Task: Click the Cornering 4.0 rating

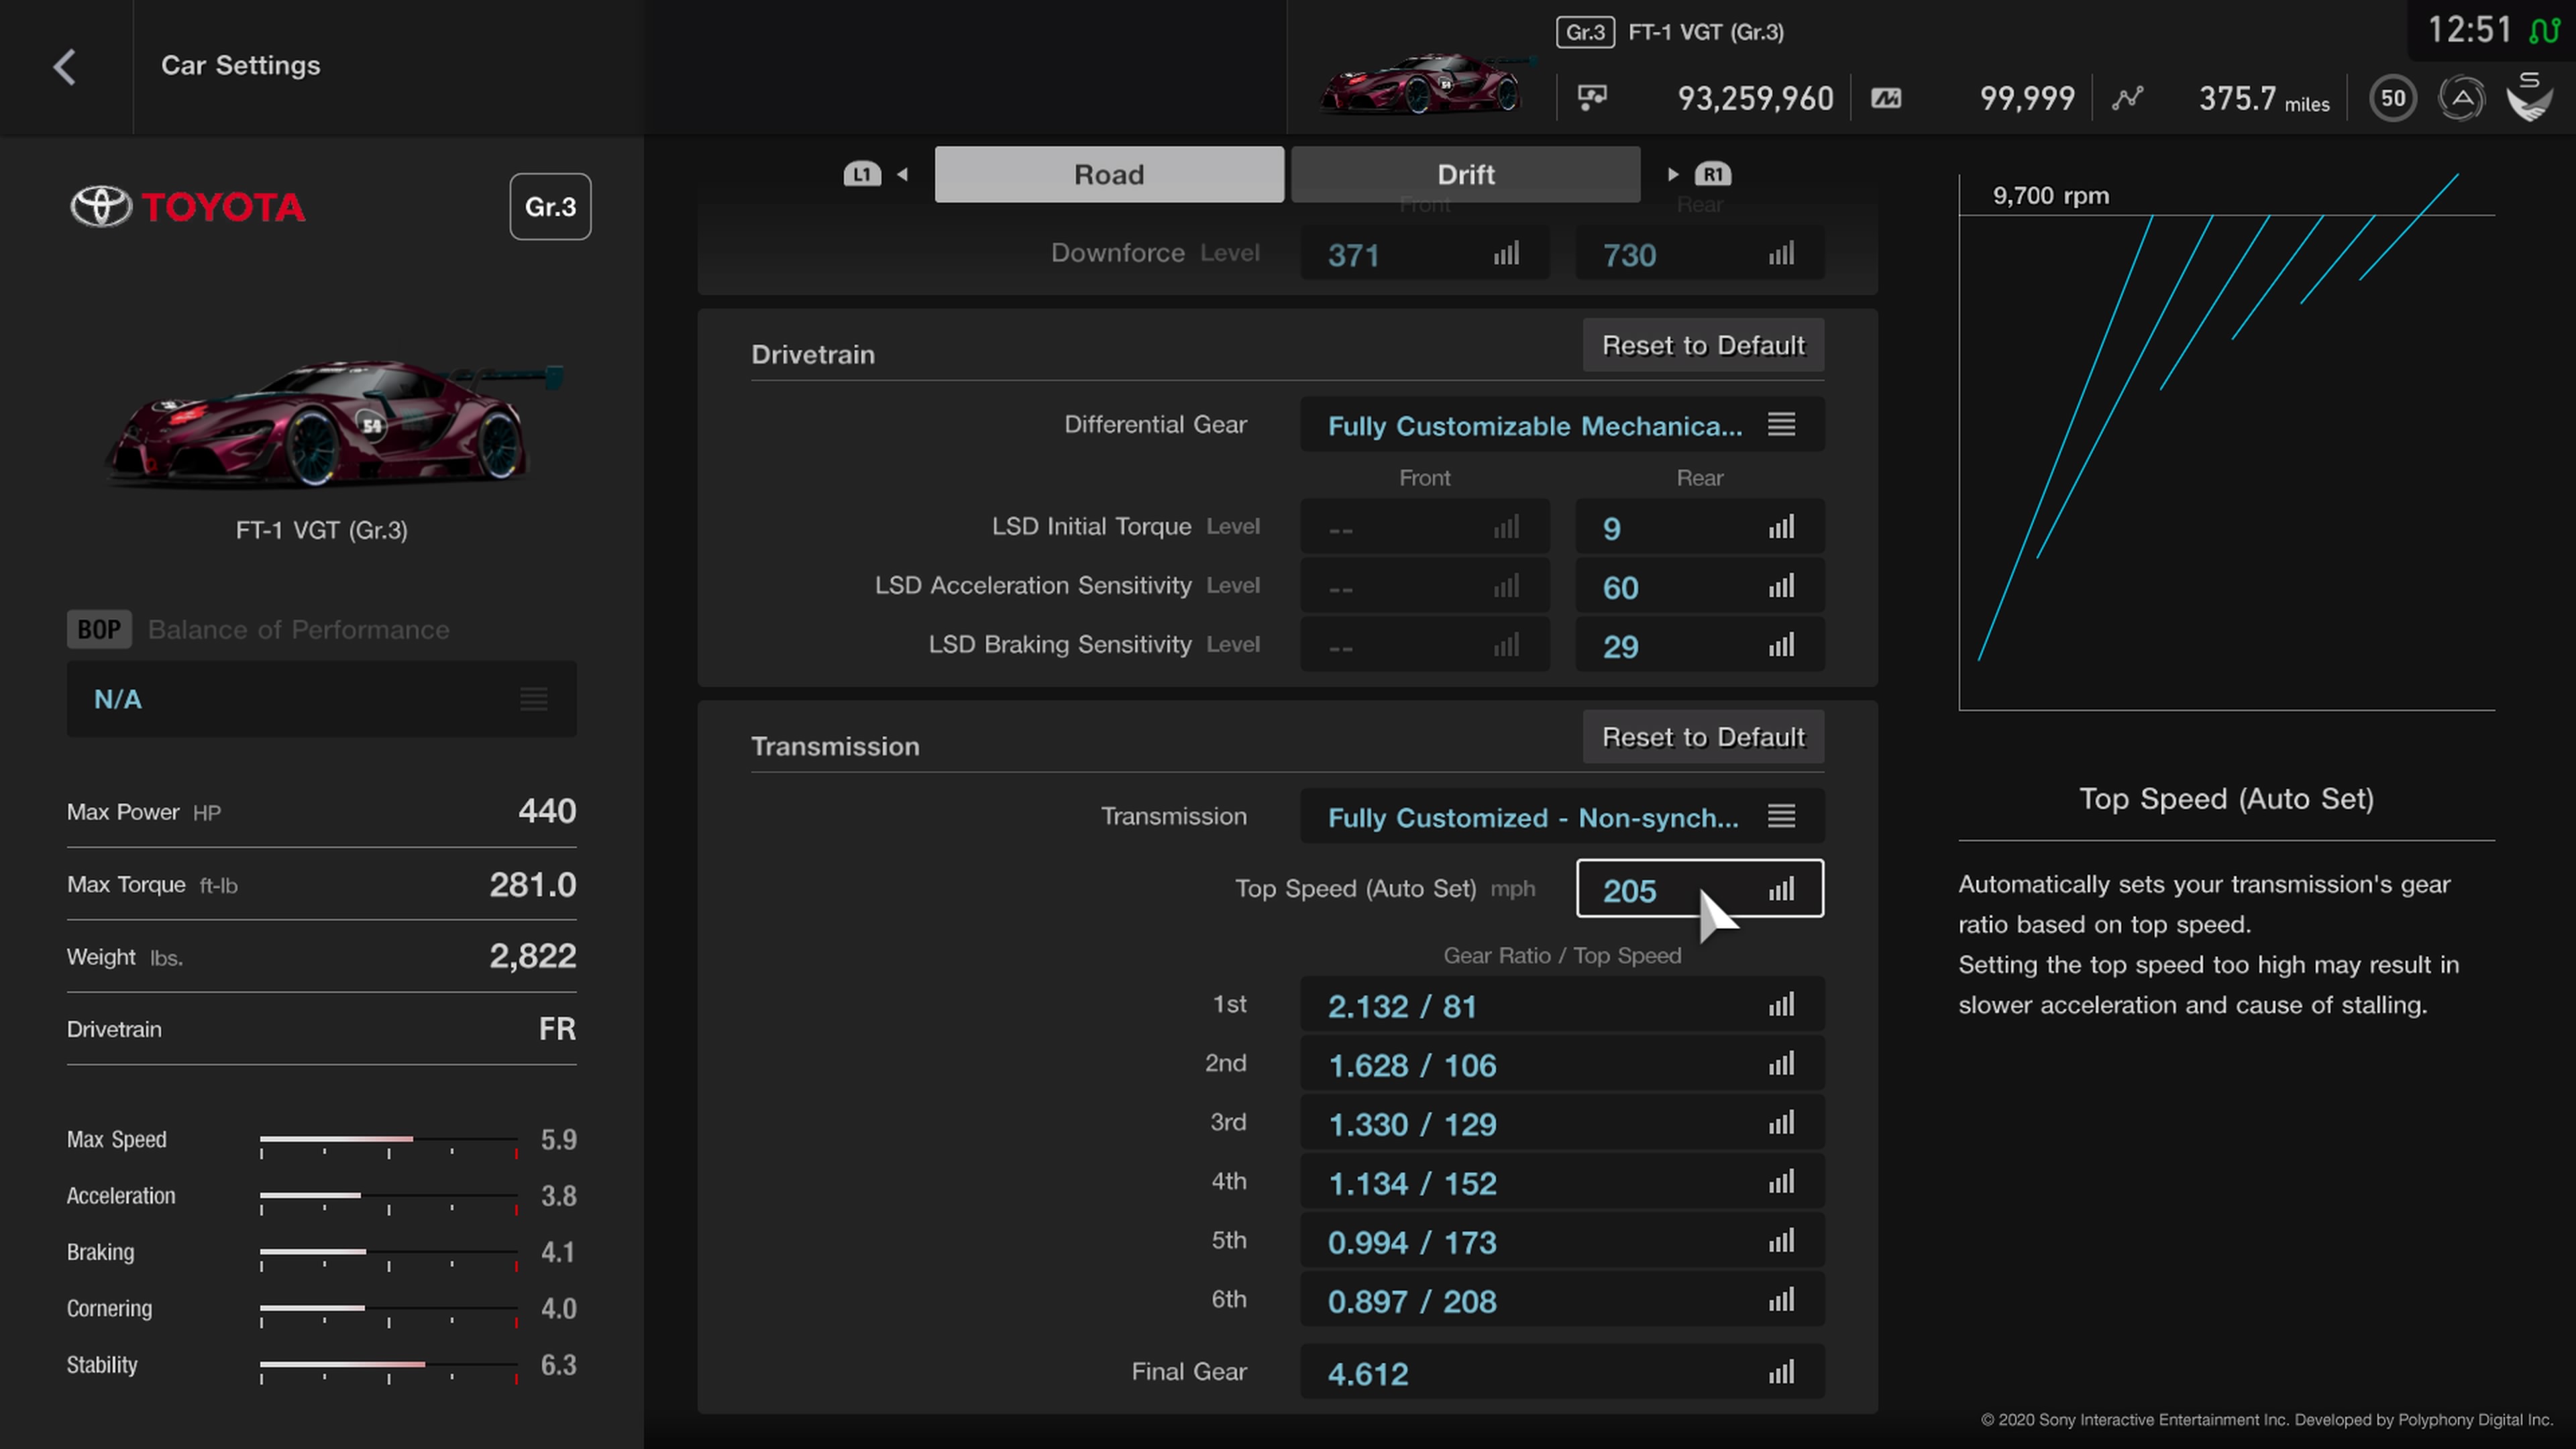Action: pyautogui.click(x=558, y=1308)
